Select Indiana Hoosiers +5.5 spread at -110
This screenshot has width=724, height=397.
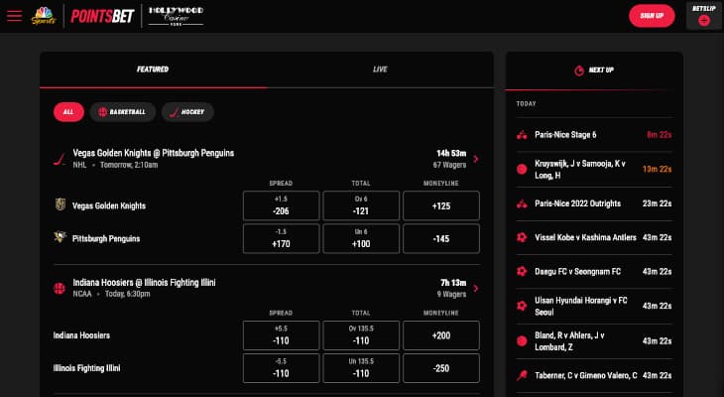tap(282, 335)
